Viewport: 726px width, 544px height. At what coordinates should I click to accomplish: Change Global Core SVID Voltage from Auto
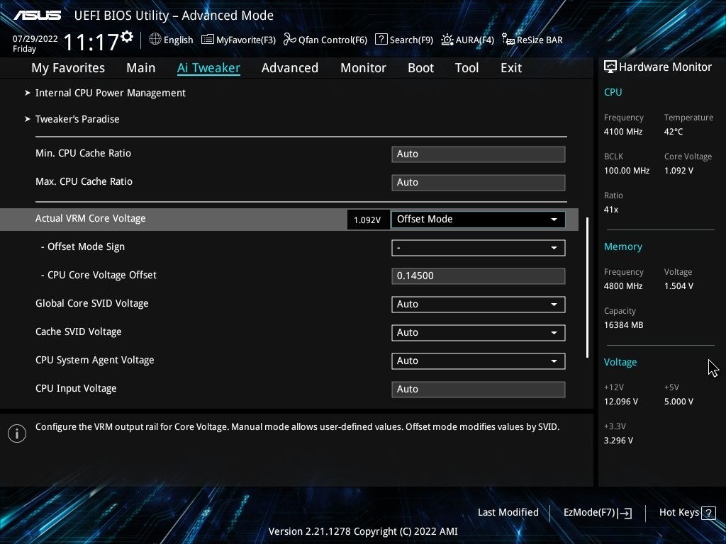pyautogui.click(x=478, y=304)
